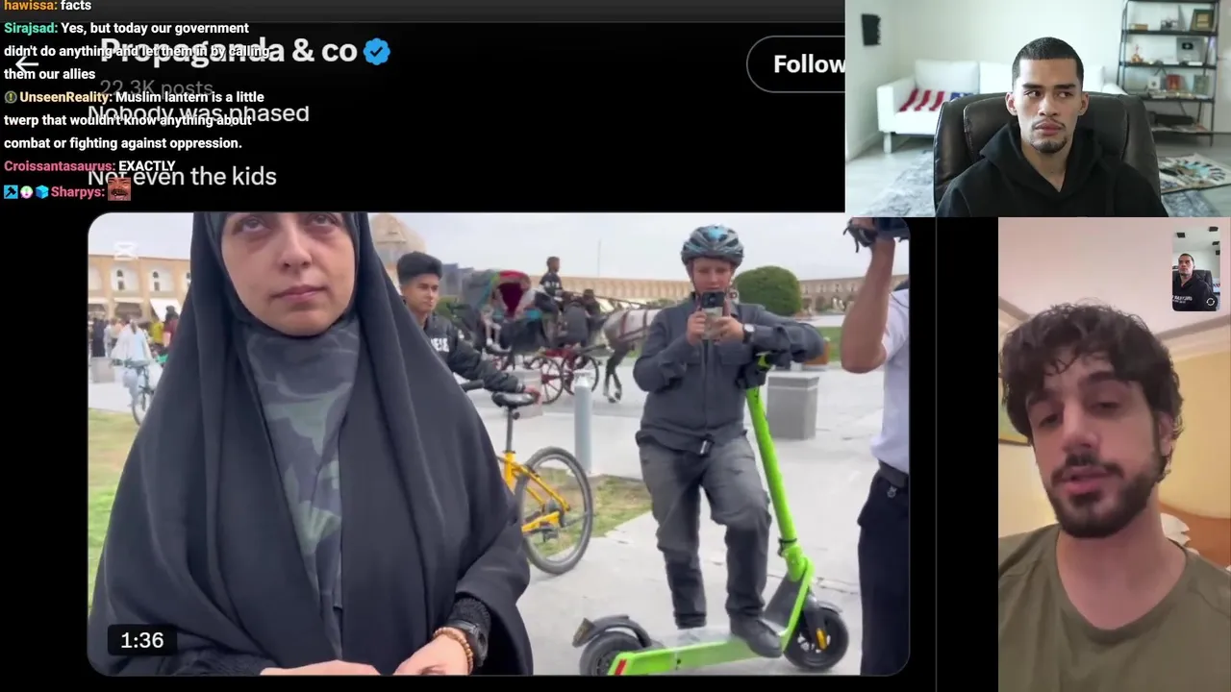Open the Sirajsad username in chat
1231x692 pixels.
click(29, 28)
